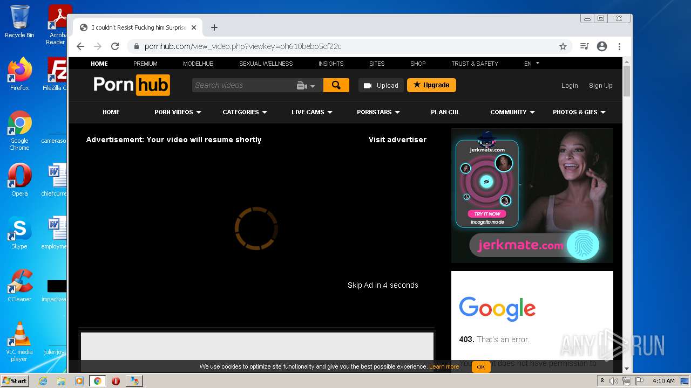The image size is (691, 388).
Task: Open the Windows Start menu
Action: (x=15, y=380)
